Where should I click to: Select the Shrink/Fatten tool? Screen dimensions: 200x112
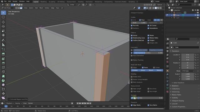[x=3, y=93]
